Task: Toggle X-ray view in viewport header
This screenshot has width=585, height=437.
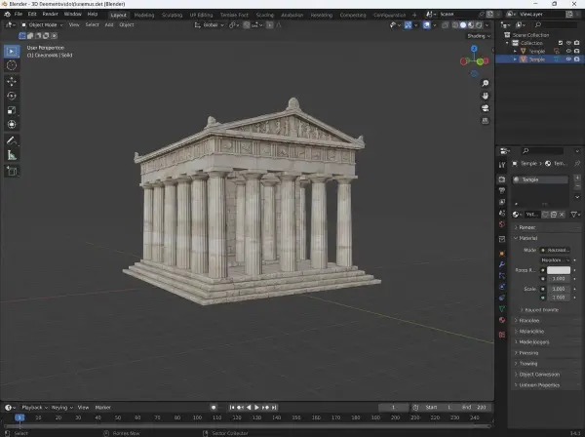Action: 445,25
